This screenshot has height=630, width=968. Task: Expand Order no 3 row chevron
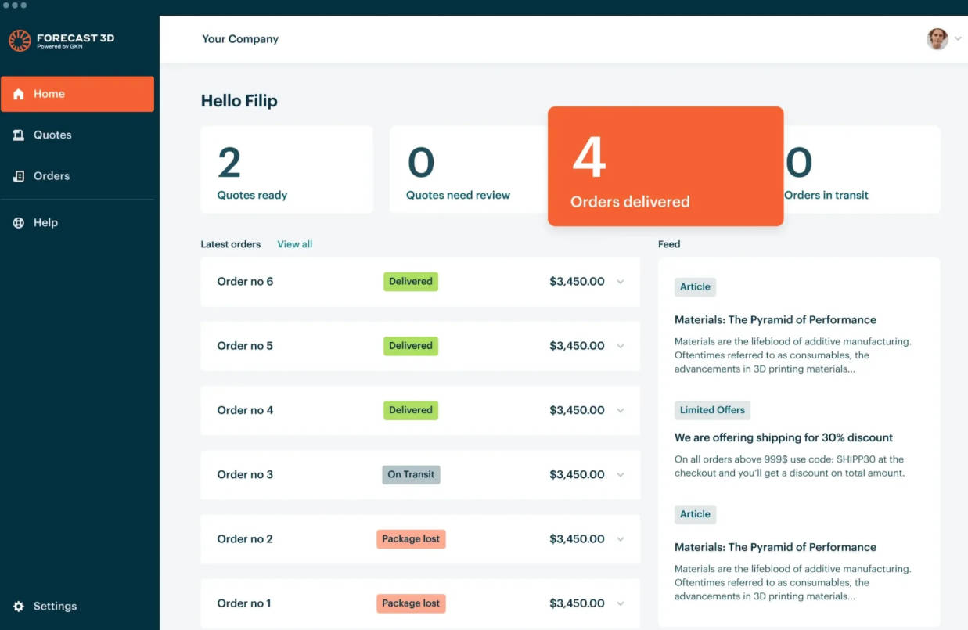pyautogui.click(x=621, y=475)
